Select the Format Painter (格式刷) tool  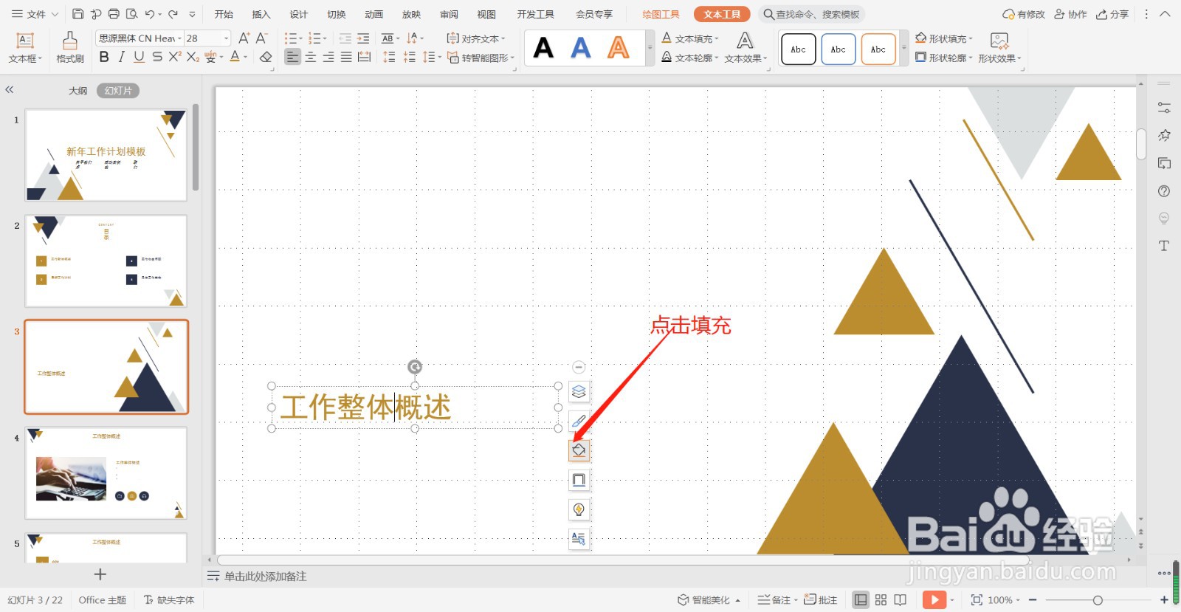70,47
